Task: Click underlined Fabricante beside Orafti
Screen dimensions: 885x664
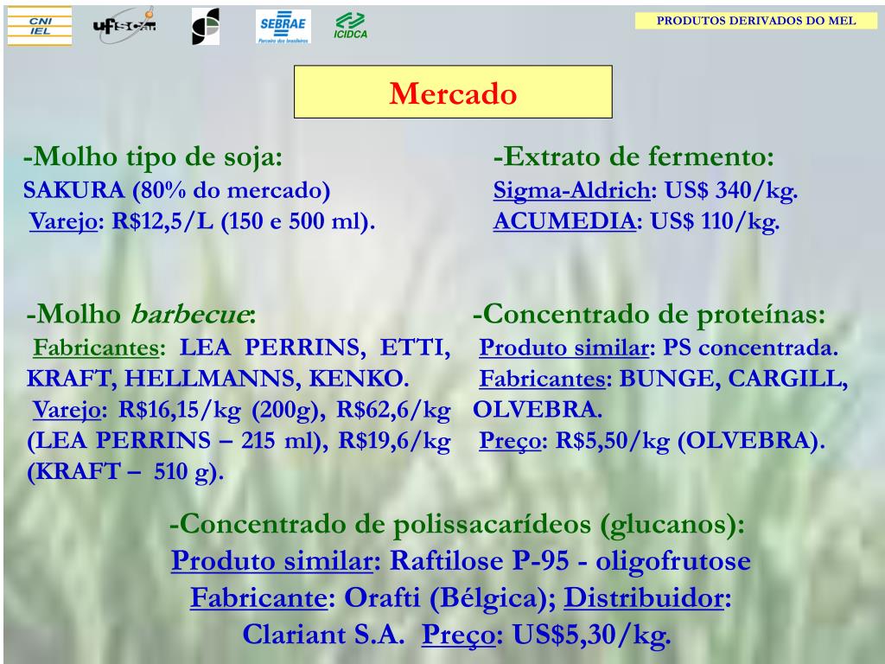Action: [x=258, y=597]
